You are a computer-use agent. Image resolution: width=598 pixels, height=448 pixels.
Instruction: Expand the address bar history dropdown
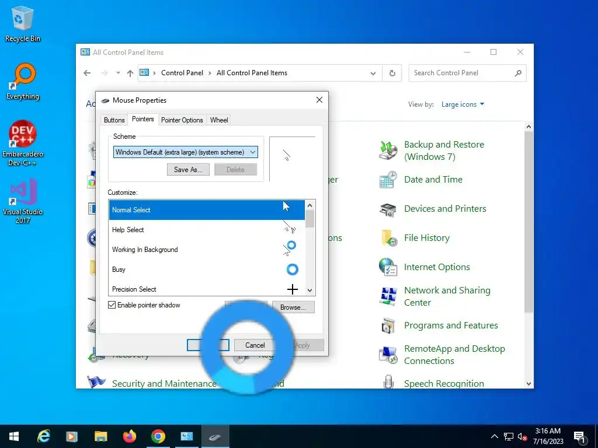click(x=373, y=73)
